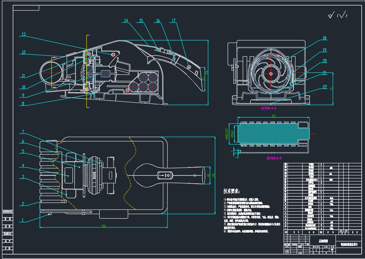
Task: Select part callout number 6
Action: [x=23, y=141]
